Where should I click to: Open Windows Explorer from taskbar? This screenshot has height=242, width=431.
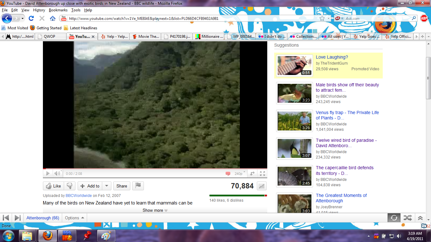[x=27, y=236]
